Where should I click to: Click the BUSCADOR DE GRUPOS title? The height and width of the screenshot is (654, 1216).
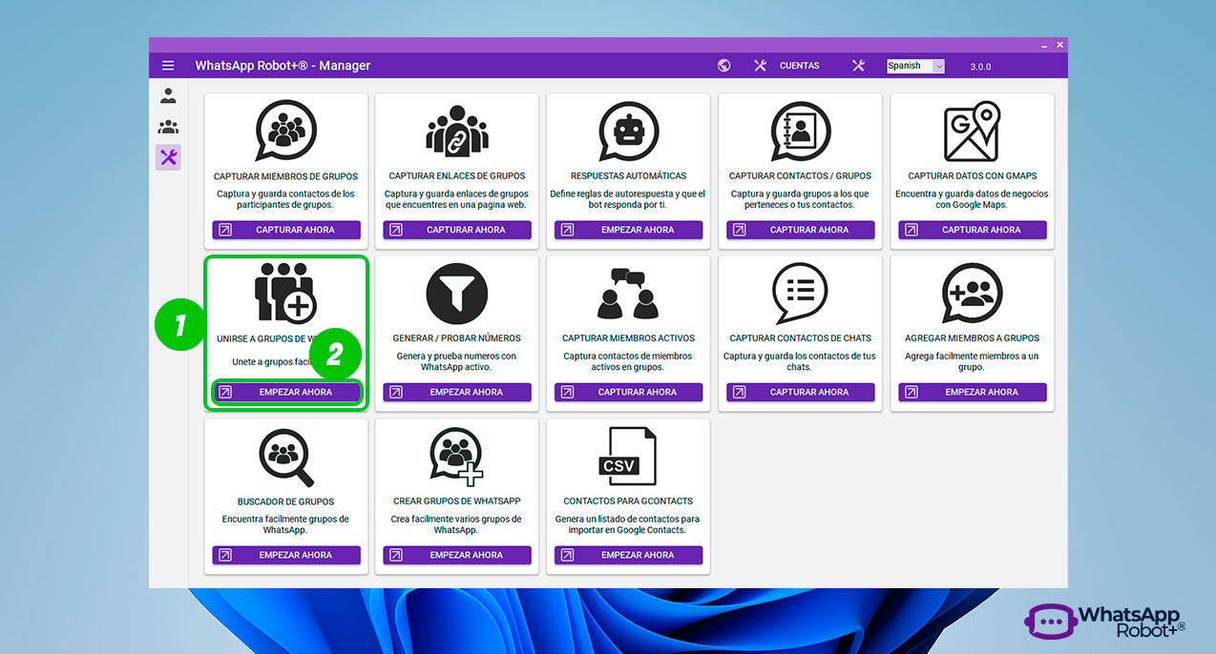point(285,501)
